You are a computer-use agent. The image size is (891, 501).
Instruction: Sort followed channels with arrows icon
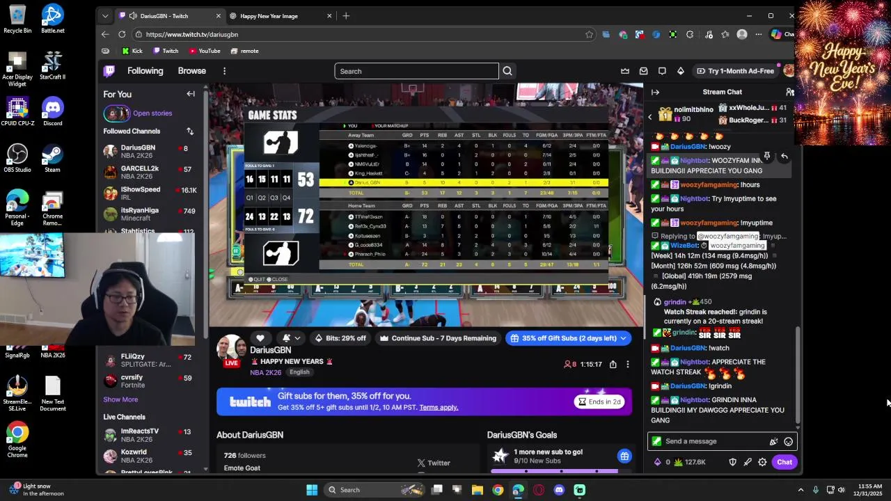(x=189, y=131)
